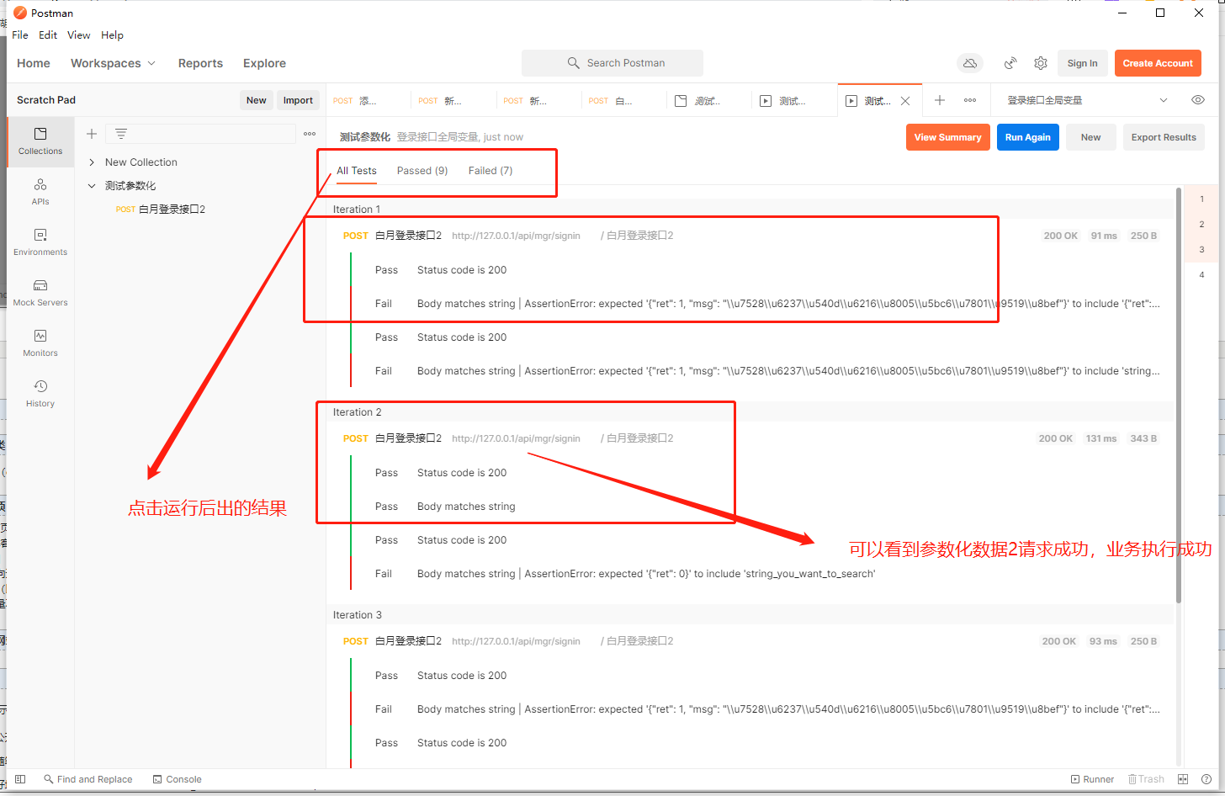This screenshot has height=796, width=1225.
Task: Open the Monitors sidebar panel
Action: click(x=40, y=343)
